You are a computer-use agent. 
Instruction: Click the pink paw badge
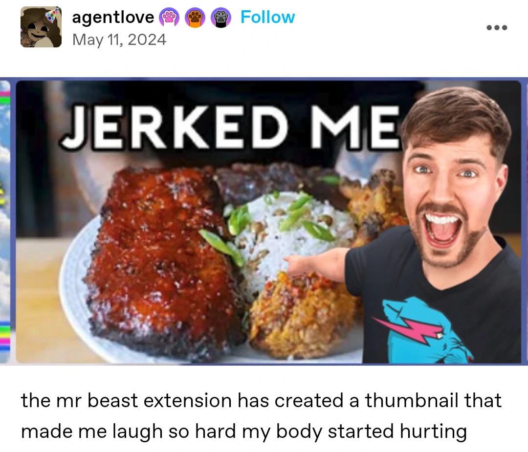click(x=169, y=18)
